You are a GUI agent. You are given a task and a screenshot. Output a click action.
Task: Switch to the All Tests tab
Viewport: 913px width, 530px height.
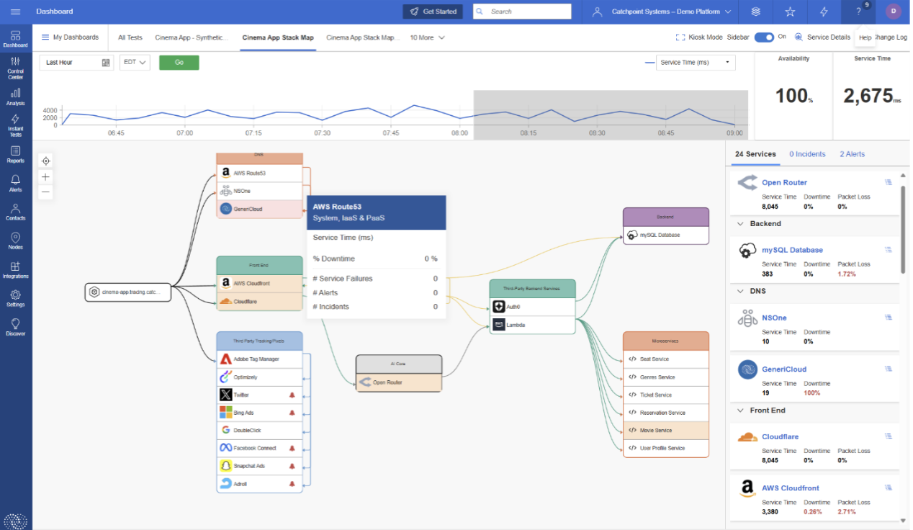pos(130,37)
